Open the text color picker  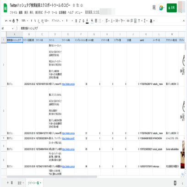(87, 21)
